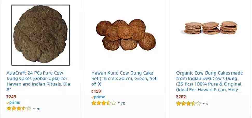
Task: View the Organic Cow Dung Cakes product photo
Action: pyautogui.click(x=211, y=28)
